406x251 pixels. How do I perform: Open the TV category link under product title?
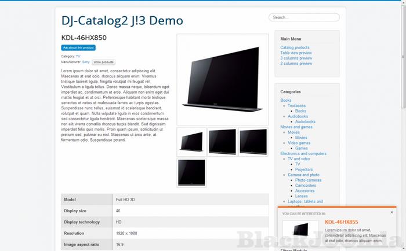[78, 56]
